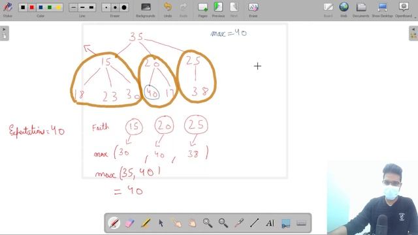Click the handwritten word 'Faith'
The height and width of the screenshot is (235, 418).
(101, 127)
